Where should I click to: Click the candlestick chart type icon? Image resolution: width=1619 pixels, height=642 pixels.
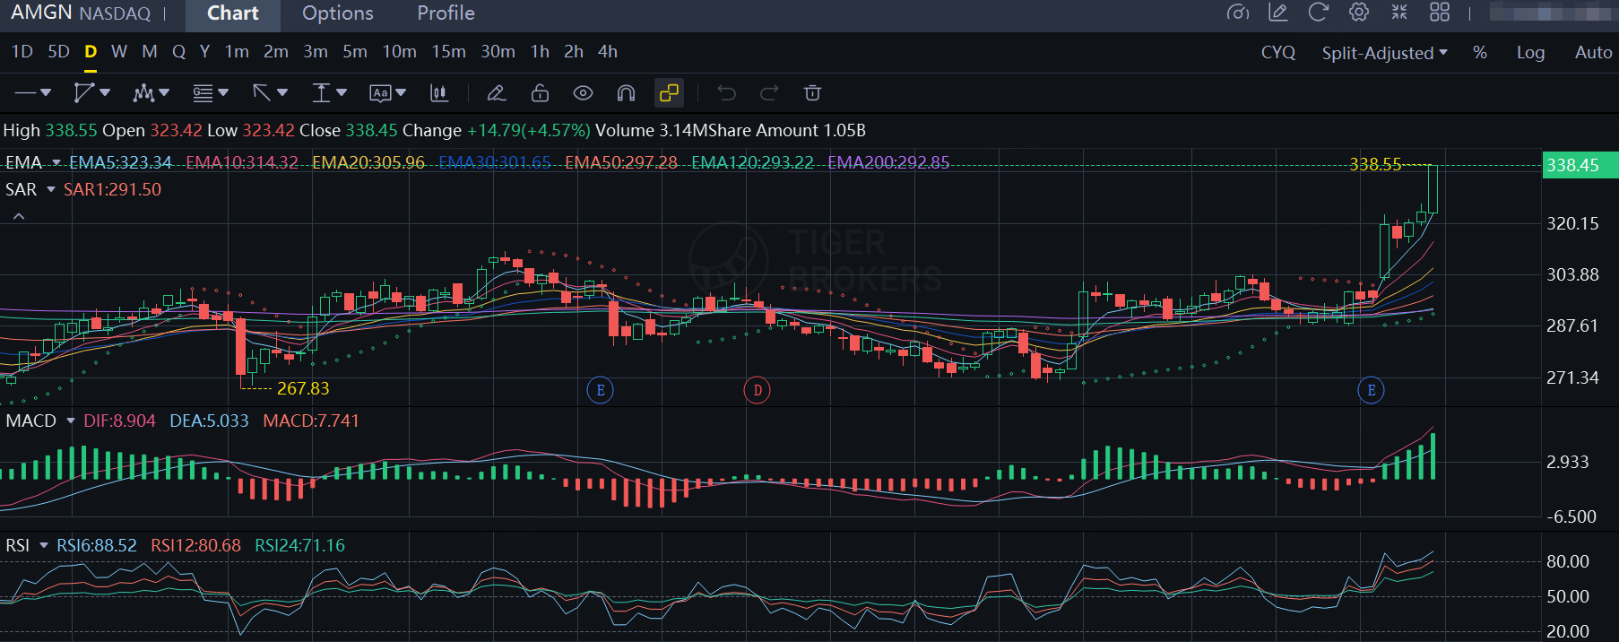pos(439,93)
